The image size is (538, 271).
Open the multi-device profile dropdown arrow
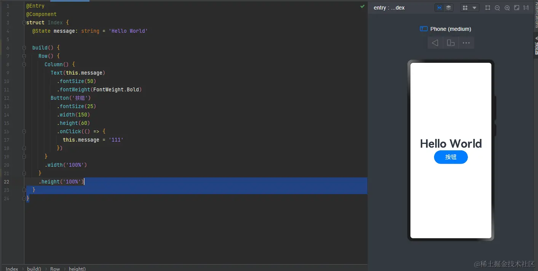pyautogui.click(x=474, y=8)
